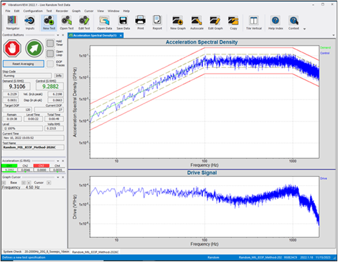
Task: Click the green Run test arrow button
Action: coord(34,48)
